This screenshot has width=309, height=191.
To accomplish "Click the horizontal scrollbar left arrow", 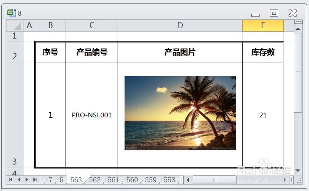I will click(x=188, y=180).
